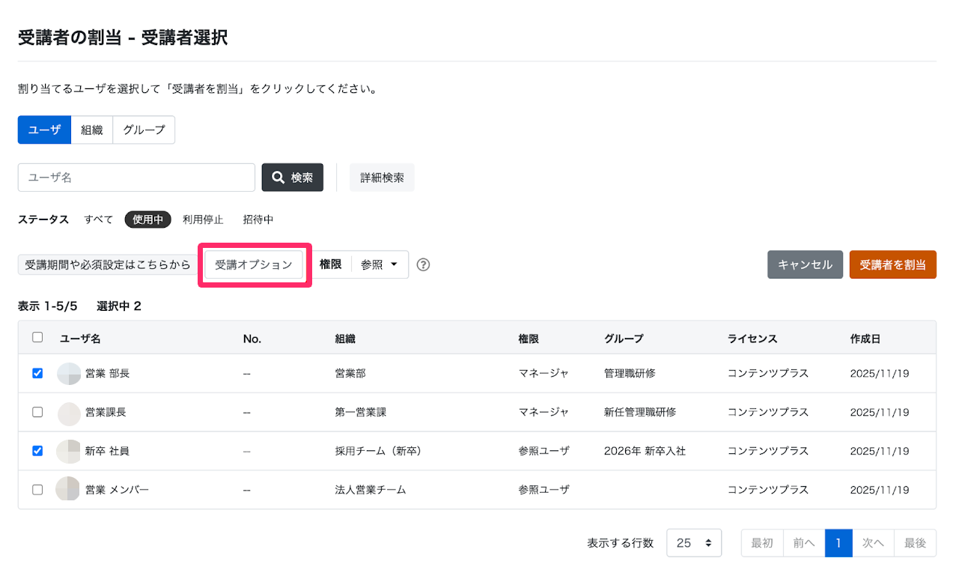
Task: Click the 権限 column header
Action: click(529, 339)
